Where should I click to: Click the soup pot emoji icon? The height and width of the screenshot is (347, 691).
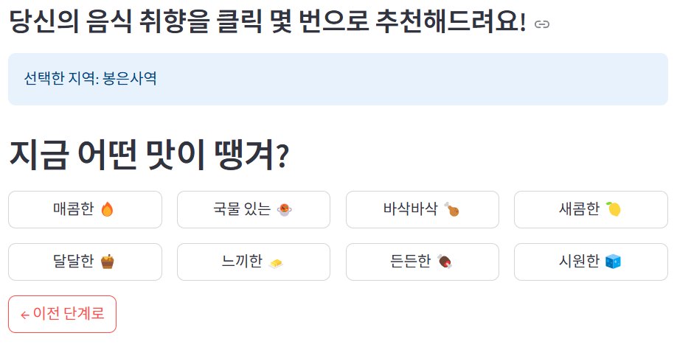coord(284,210)
